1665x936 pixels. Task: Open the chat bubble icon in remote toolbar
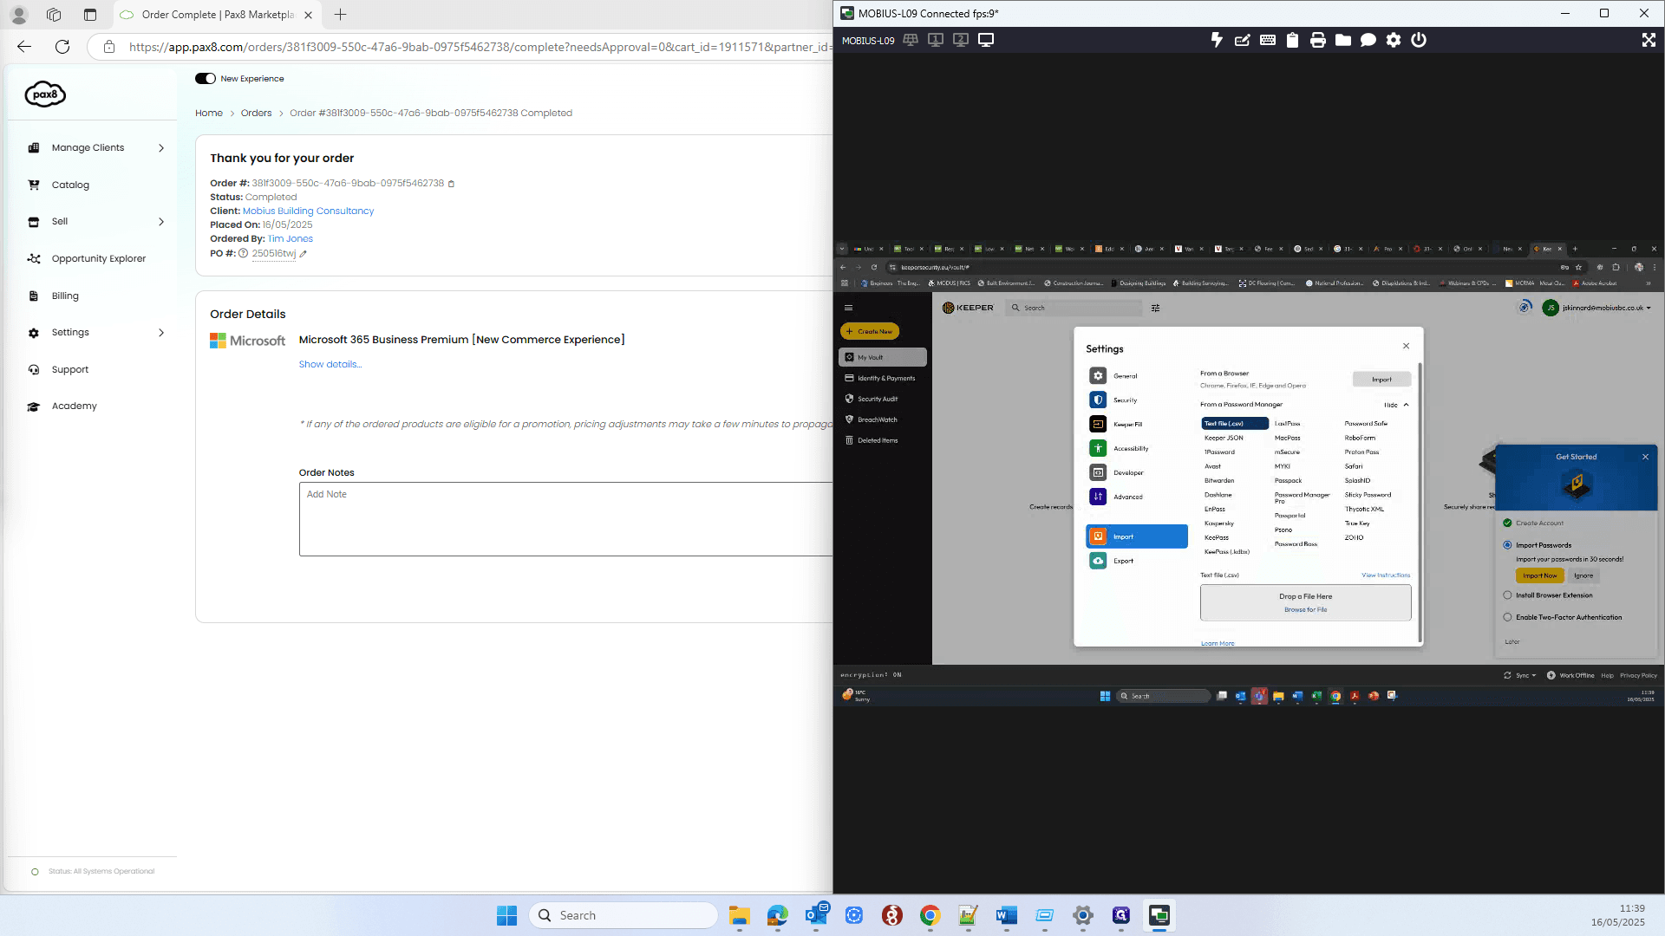click(x=1368, y=40)
